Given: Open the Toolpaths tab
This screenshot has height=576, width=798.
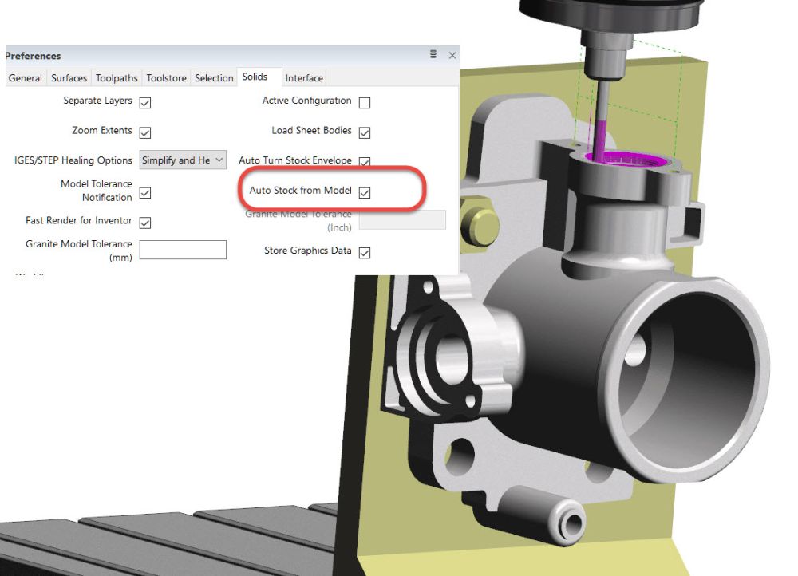Looking at the screenshot, I should click(117, 78).
